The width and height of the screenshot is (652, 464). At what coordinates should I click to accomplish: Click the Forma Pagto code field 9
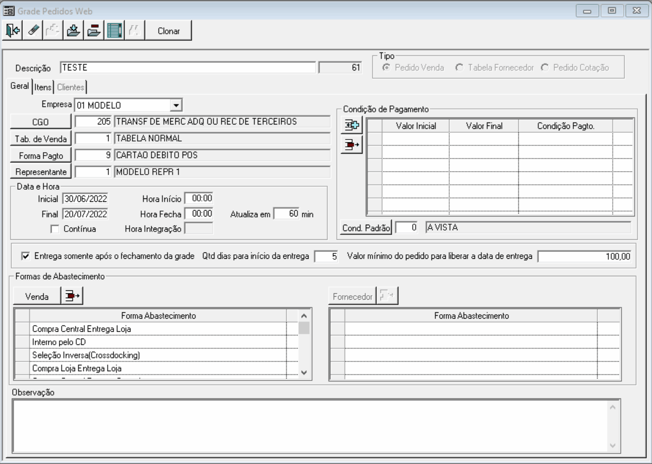tap(93, 155)
